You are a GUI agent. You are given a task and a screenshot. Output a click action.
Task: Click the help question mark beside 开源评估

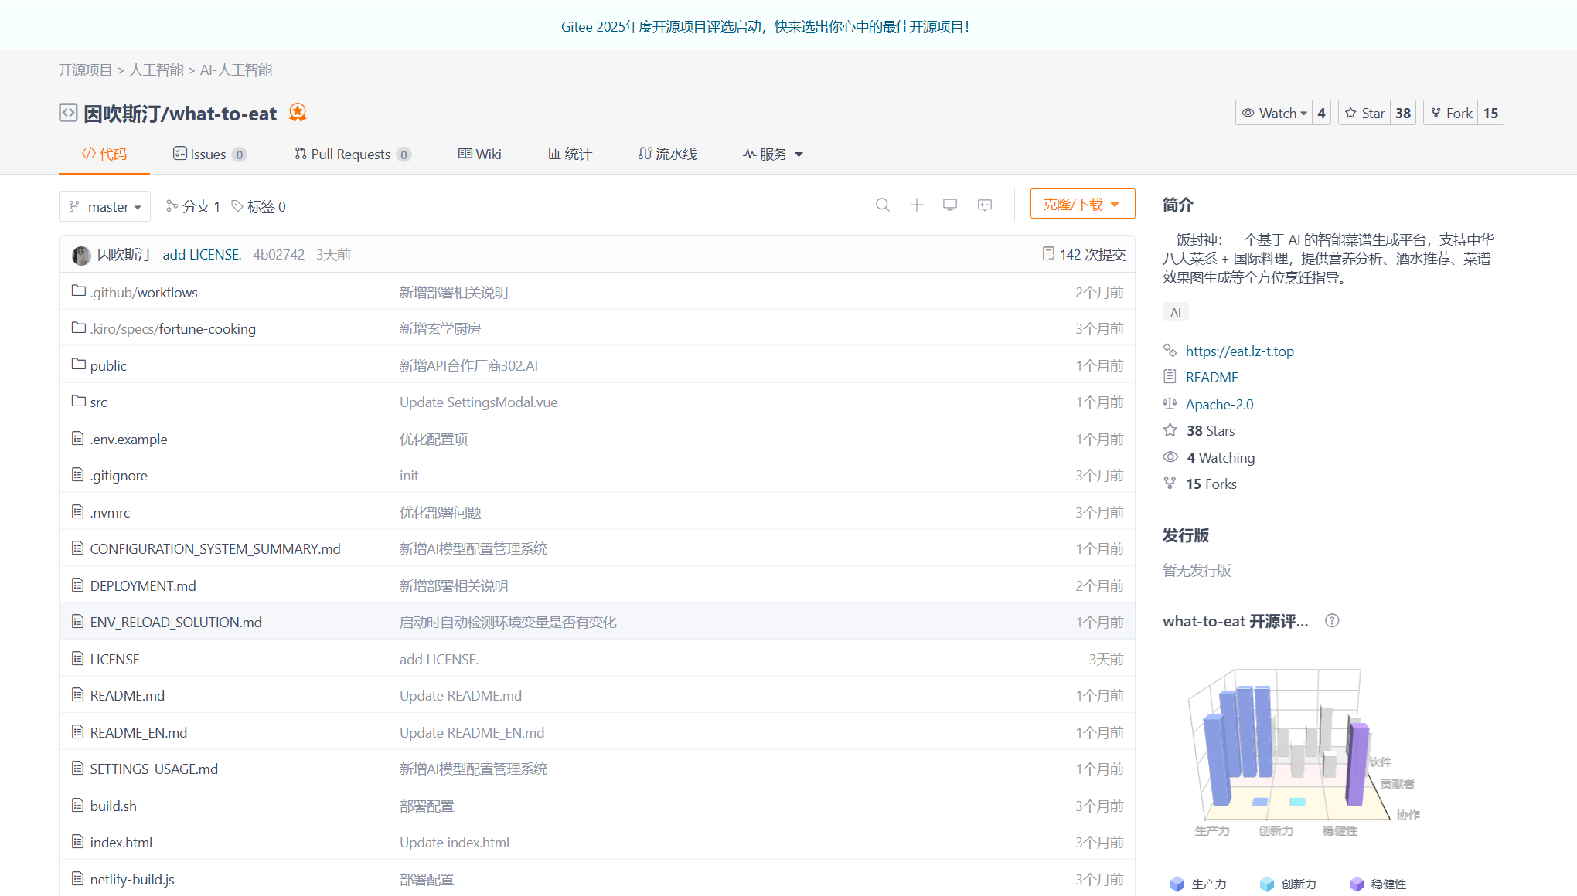pos(1331,620)
